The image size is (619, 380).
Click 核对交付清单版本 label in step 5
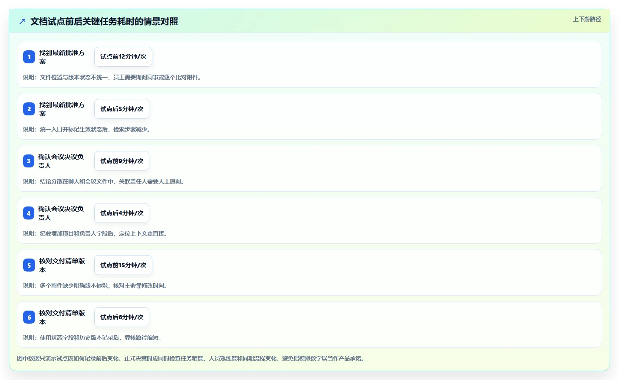click(62, 265)
